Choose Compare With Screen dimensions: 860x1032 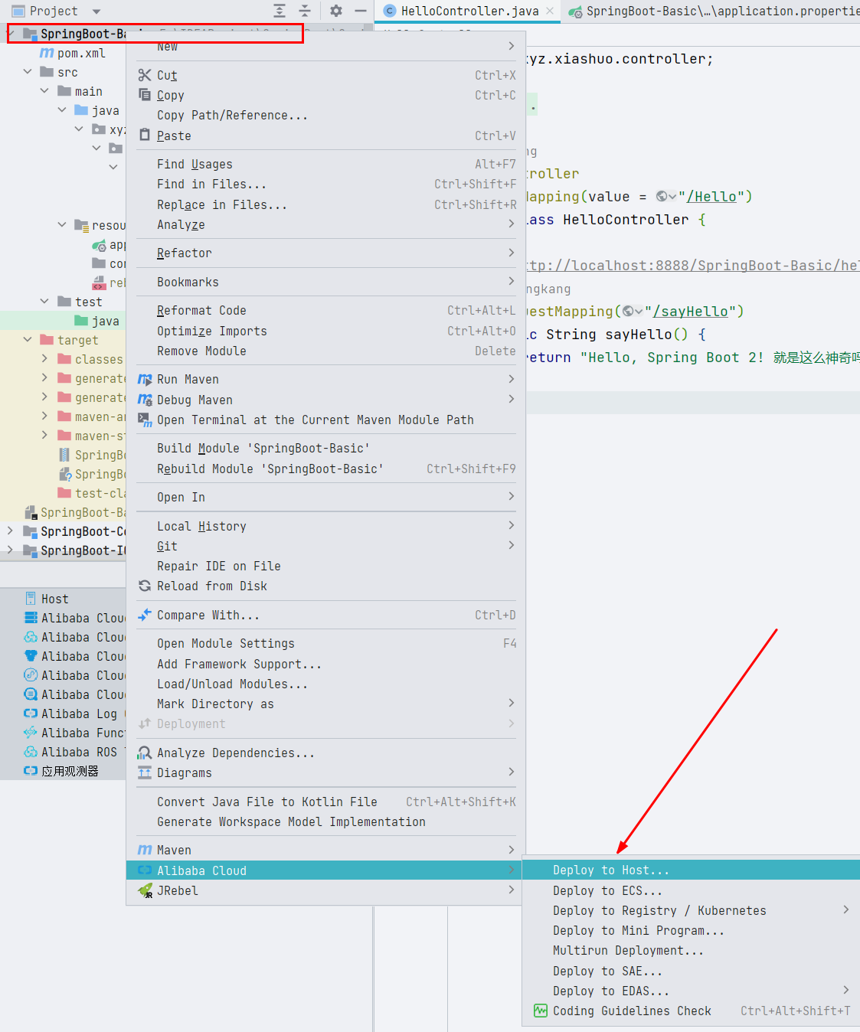pos(325,615)
